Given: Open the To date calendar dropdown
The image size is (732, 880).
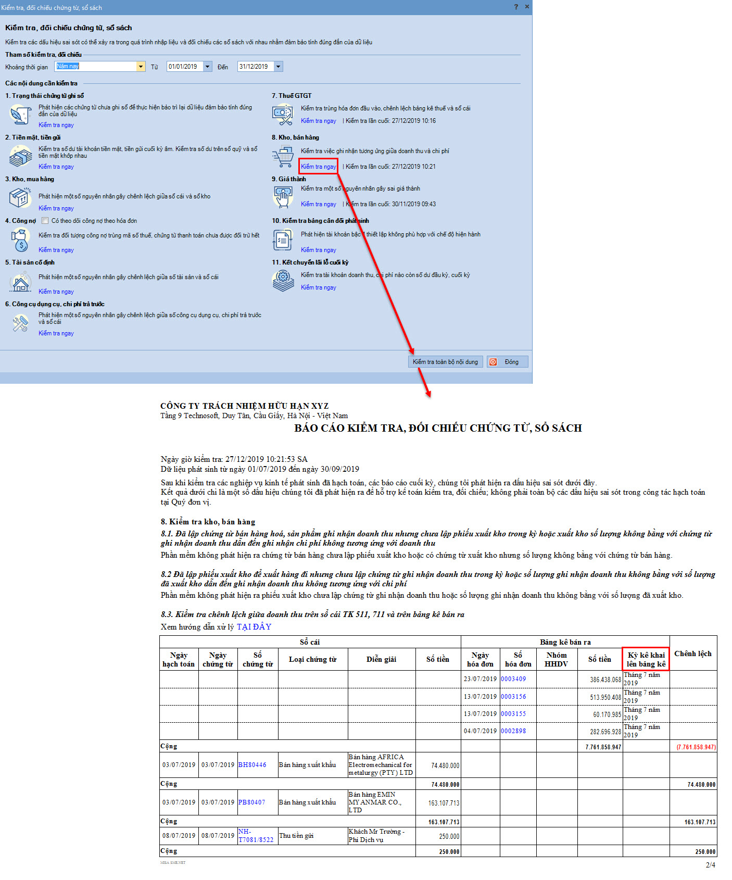Looking at the screenshot, I should [279, 67].
